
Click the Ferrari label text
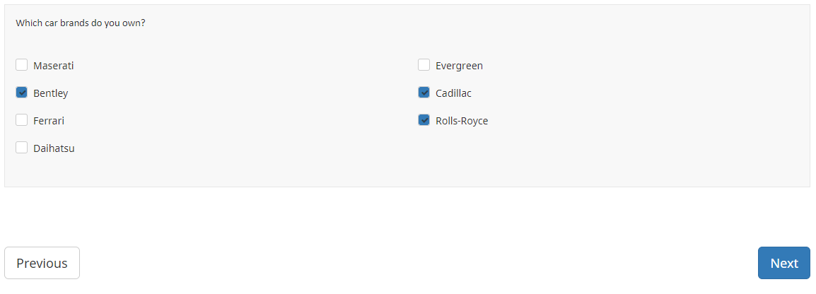pyautogui.click(x=49, y=121)
